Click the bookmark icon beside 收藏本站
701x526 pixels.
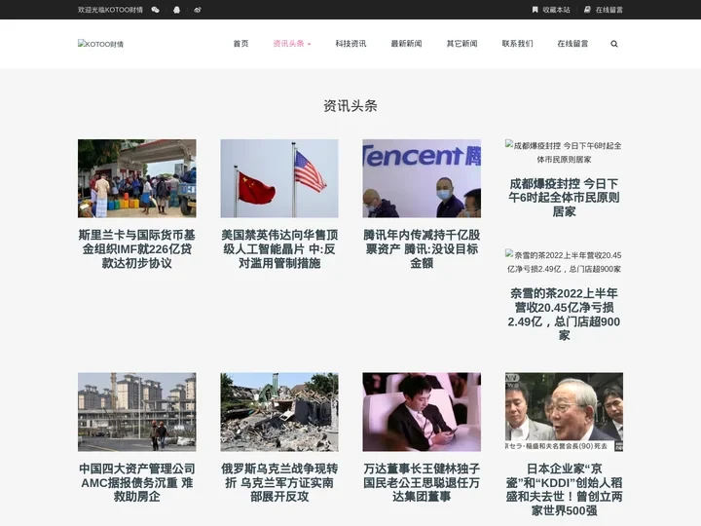(535, 10)
